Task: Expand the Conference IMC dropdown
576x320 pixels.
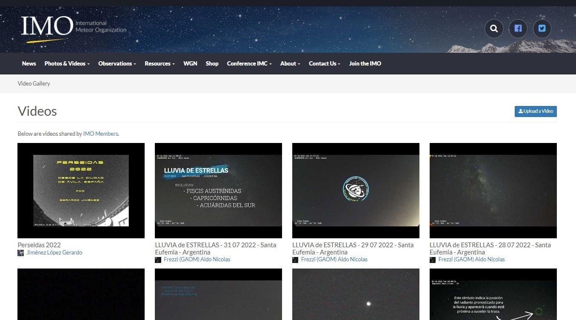Action: pos(249,63)
